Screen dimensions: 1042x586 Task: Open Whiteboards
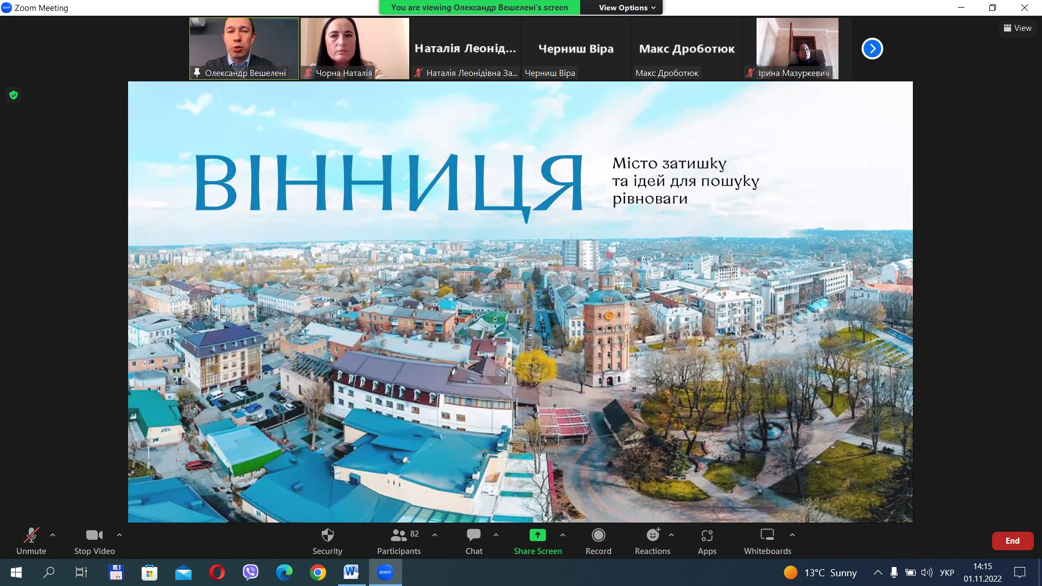coord(767,541)
